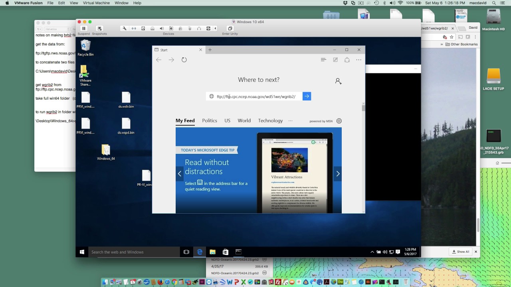
Task: Collapse the Devices toolbar arrow
Action: (215, 28)
